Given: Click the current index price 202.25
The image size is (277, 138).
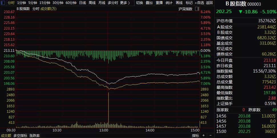Looking at the screenshot, I should 224,12.
